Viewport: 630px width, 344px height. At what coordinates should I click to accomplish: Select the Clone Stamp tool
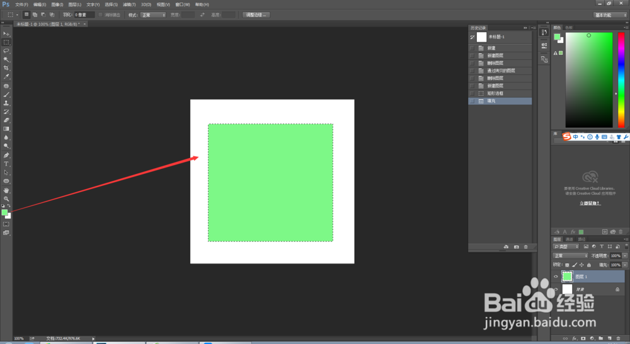(x=6, y=103)
